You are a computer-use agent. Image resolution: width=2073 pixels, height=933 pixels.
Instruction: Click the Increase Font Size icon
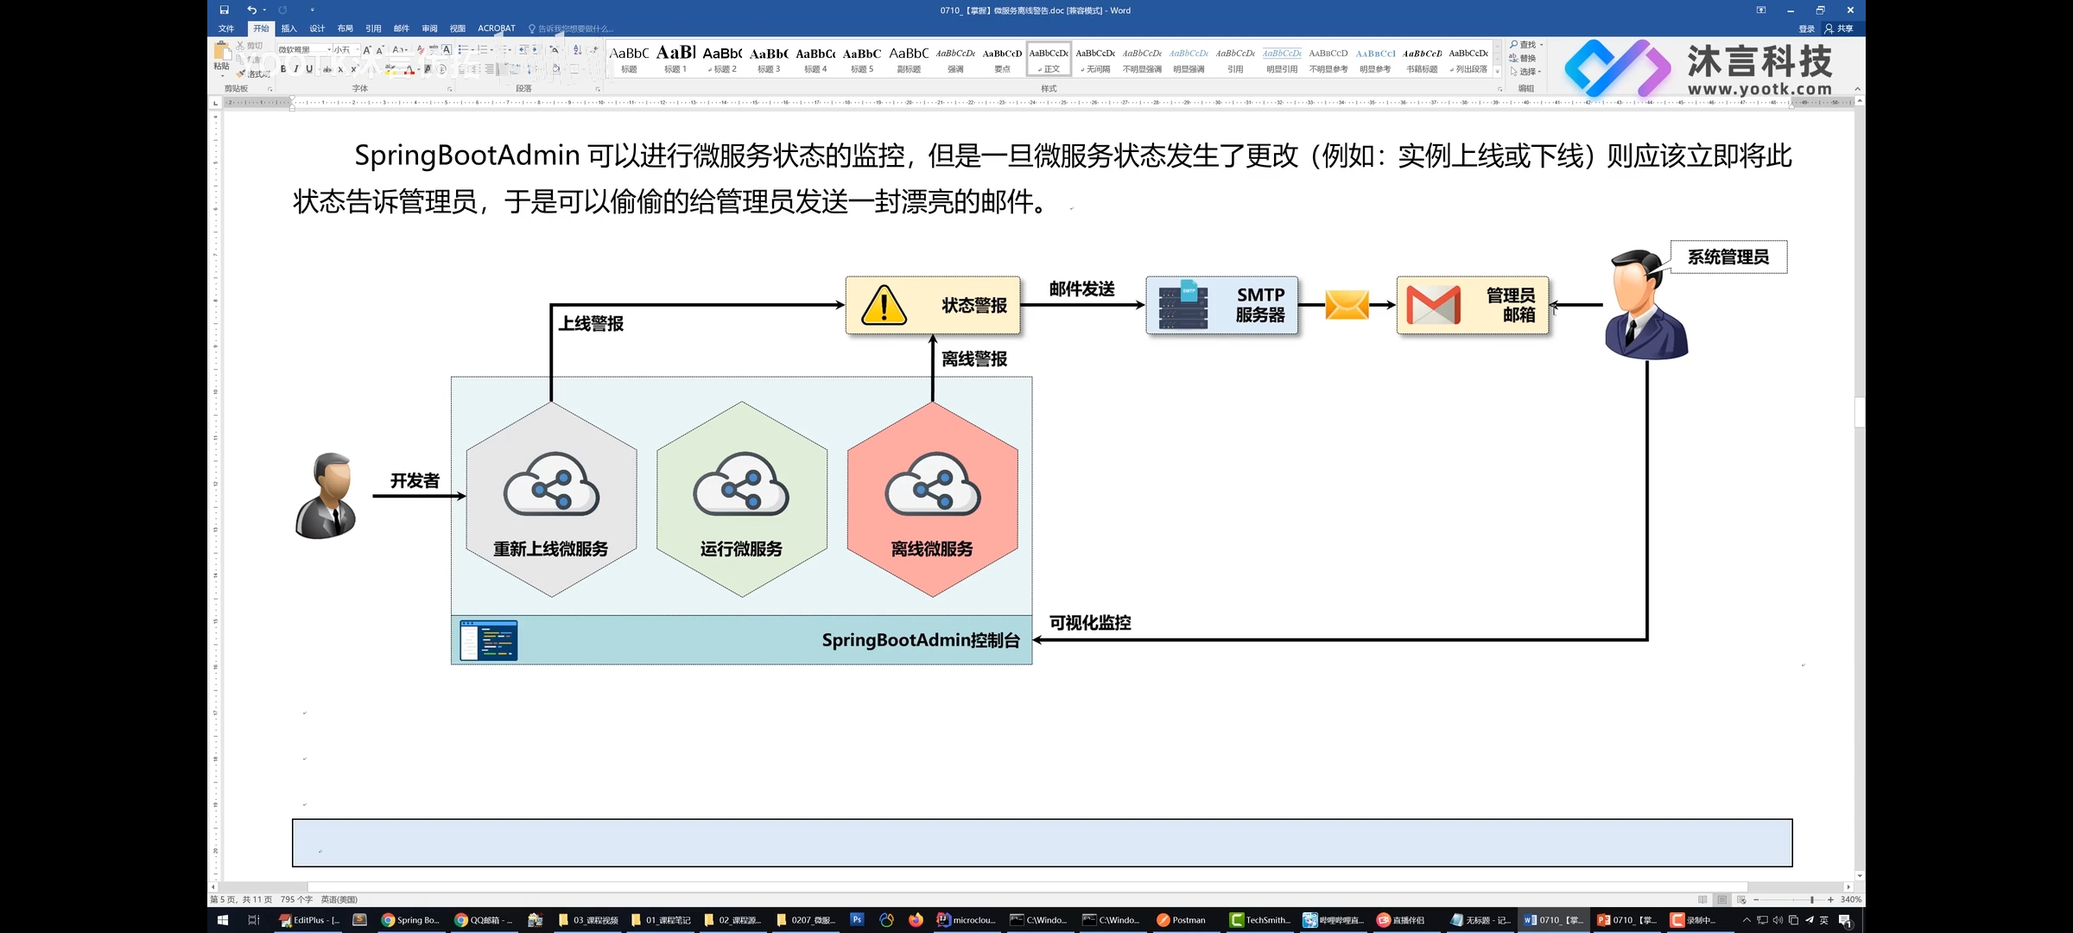367,50
